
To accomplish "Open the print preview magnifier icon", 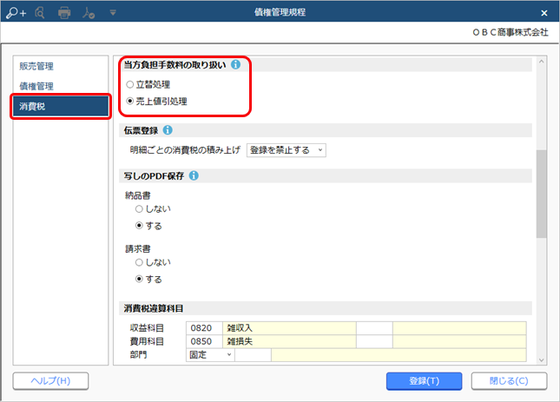I will (x=40, y=13).
